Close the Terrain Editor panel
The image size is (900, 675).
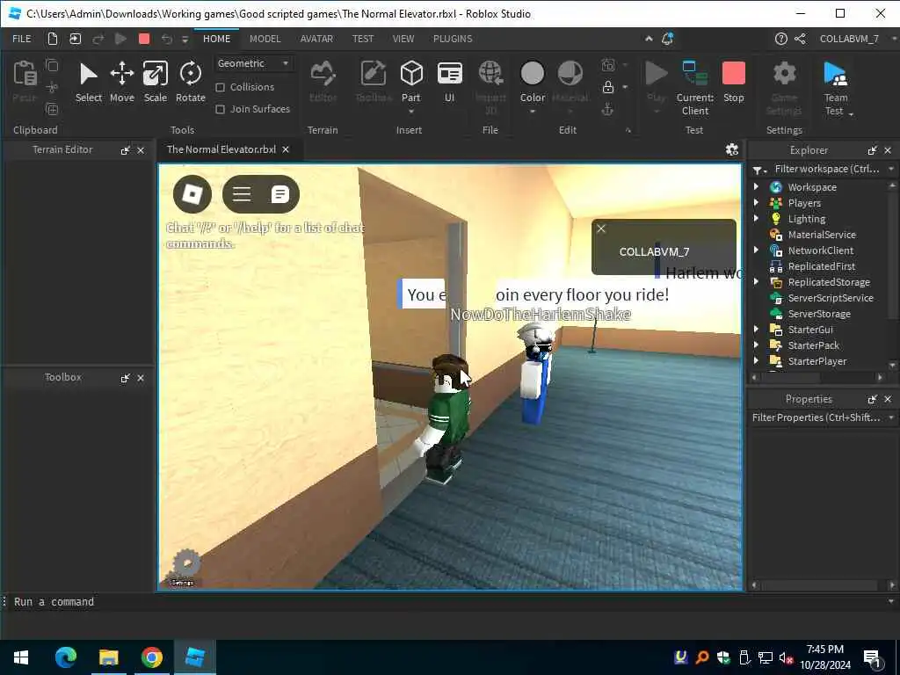(141, 150)
